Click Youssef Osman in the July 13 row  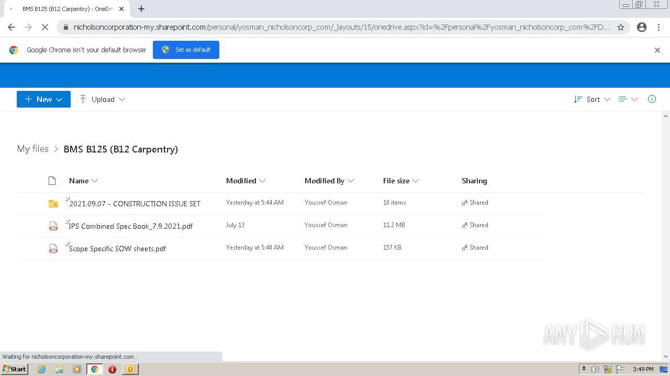tap(326, 225)
